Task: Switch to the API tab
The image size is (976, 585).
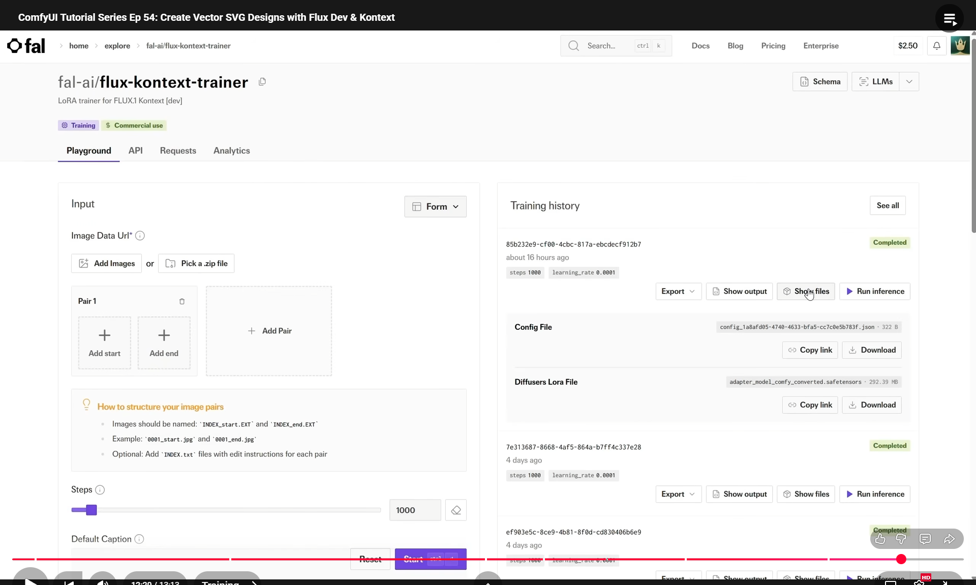Action: 135,151
